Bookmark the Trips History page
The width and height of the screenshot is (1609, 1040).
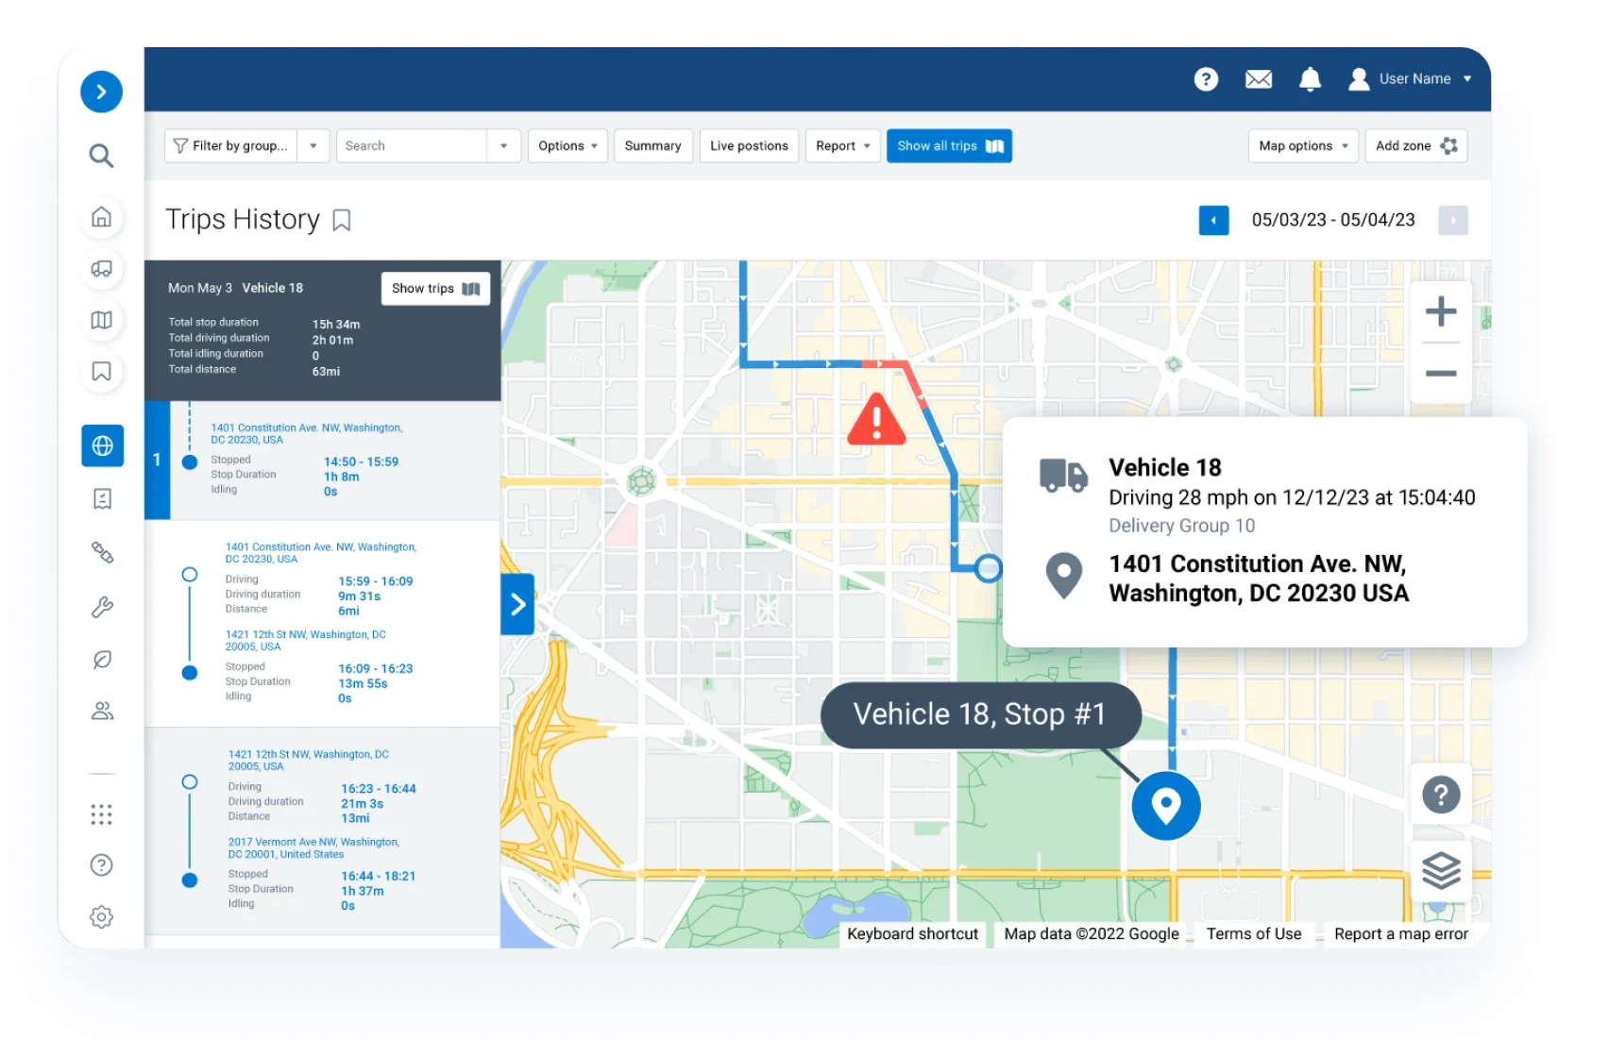pyautogui.click(x=342, y=221)
